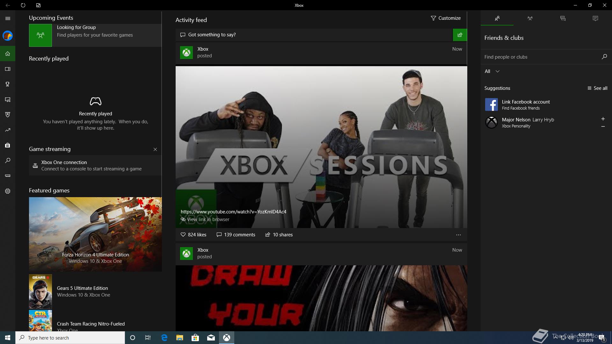Click See all suggestions
The width and height of the screenshot is (612, 344).
(597, 88)
